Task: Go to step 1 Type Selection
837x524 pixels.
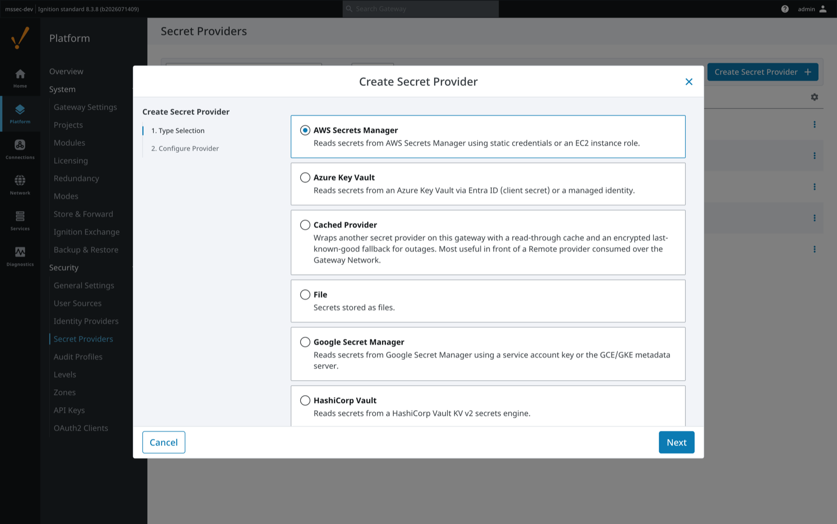Action: [178, 131]
